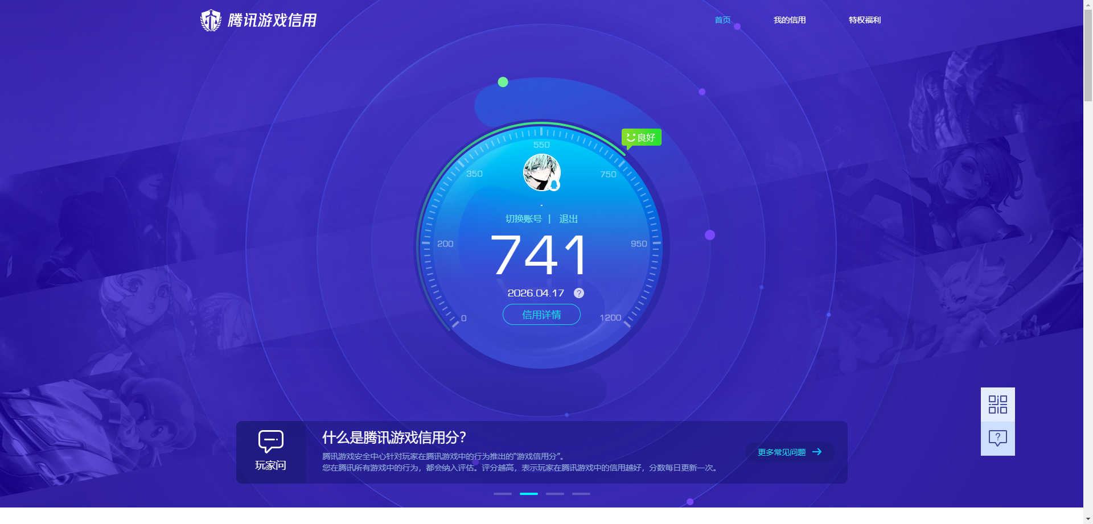The width and height of the screenshot is (1093, 524).
Task: Open the 我的信用 page
Action: [790, 20]
